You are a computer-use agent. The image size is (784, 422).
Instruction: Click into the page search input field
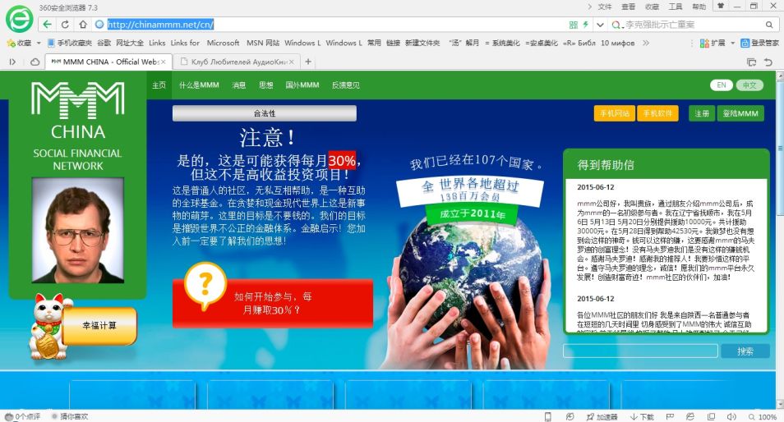click(x=640, y=351)
